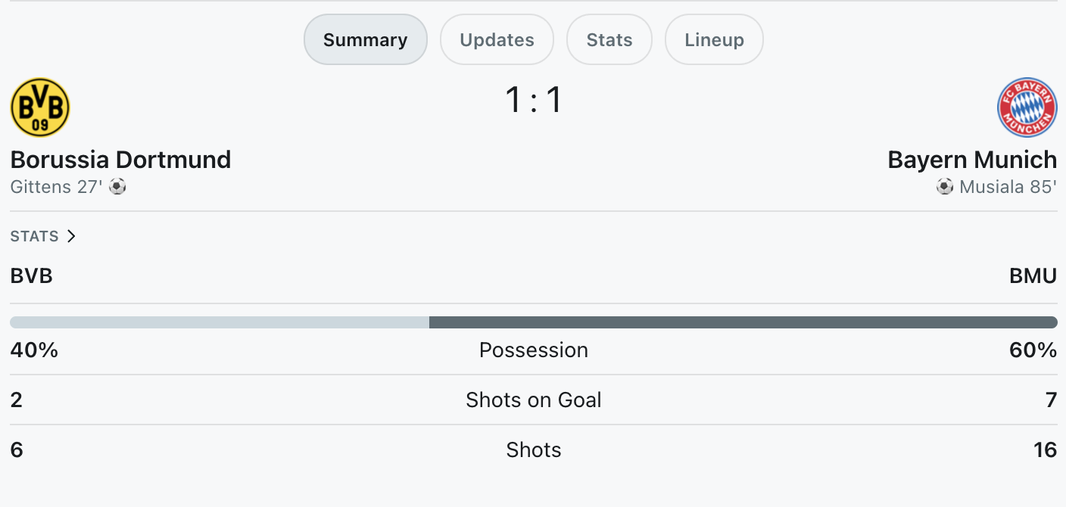The image size is (1066, 507).
Task: Open the Summary tab
Action: pyautogui.click(x=365, y=40)
